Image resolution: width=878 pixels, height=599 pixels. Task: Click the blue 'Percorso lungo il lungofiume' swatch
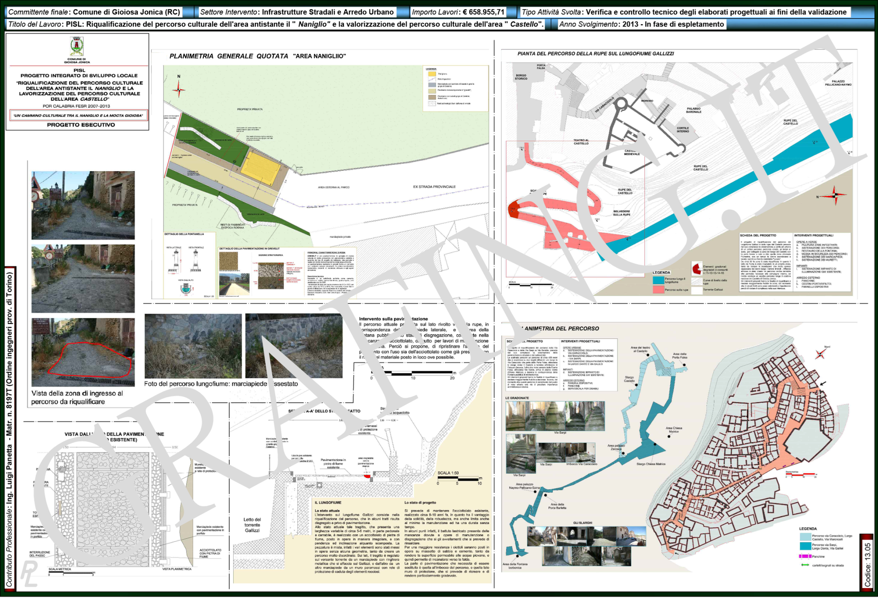pos(658,280)
